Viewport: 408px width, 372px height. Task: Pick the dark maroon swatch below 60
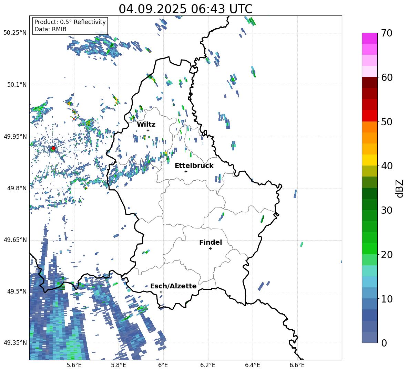point(369,83)
